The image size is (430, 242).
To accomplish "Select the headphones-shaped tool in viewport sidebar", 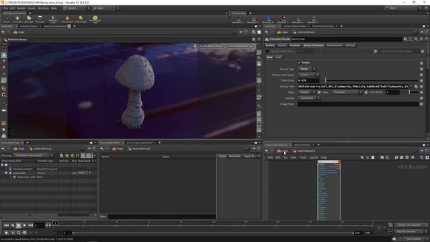I will [4, 95].
